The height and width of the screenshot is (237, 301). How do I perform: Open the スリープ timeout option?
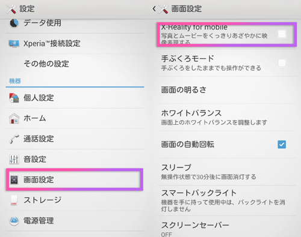pyautogui.click(x=227, y=172)
